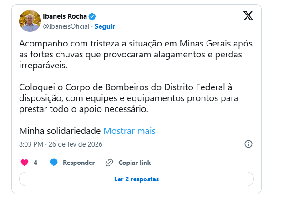The image size is (298, 204).
Task: Click the reply speech bubble icon
Action: (54, 163)
